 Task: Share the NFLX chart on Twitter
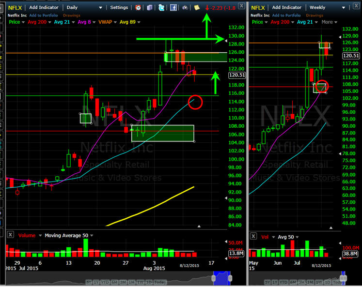[161, 8]
